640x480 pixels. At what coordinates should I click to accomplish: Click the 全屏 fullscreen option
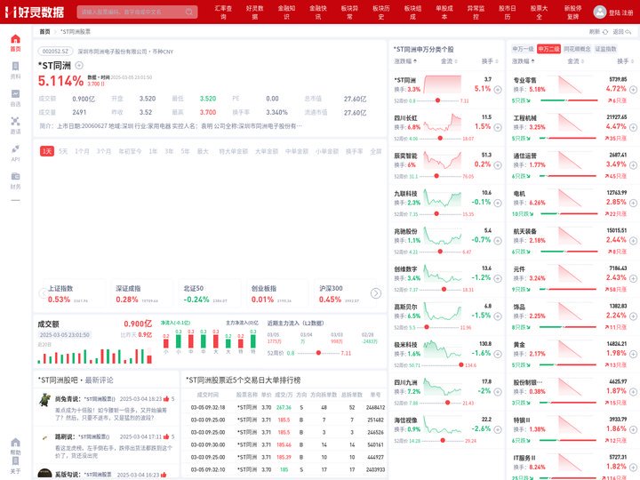pos(376,151)
